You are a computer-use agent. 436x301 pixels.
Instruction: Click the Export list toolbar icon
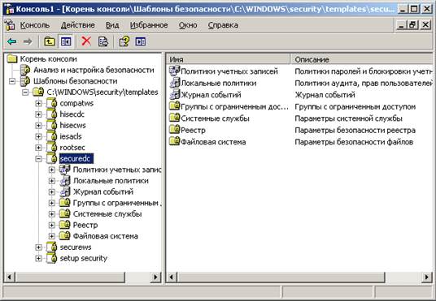tap(103, 41)
